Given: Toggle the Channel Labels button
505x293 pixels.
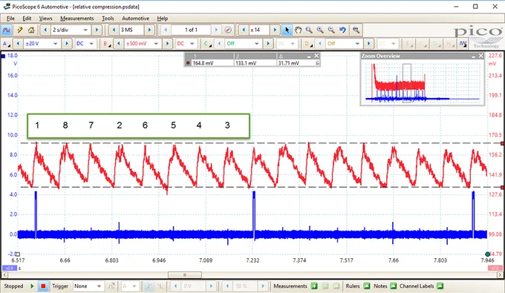Looking at the screenshot, I should (x=440, y=286).
